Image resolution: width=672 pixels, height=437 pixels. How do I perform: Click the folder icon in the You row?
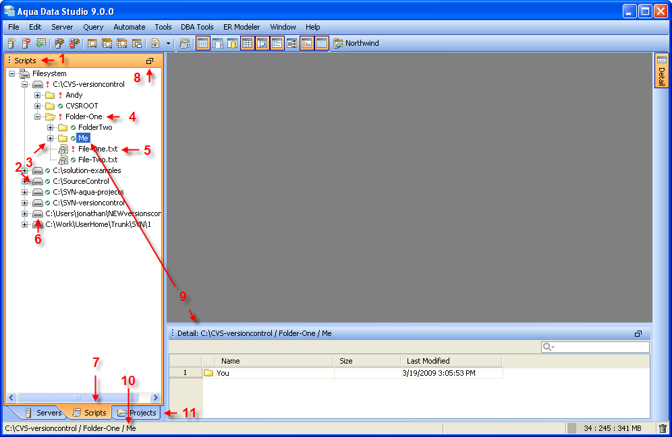(208, 373)
